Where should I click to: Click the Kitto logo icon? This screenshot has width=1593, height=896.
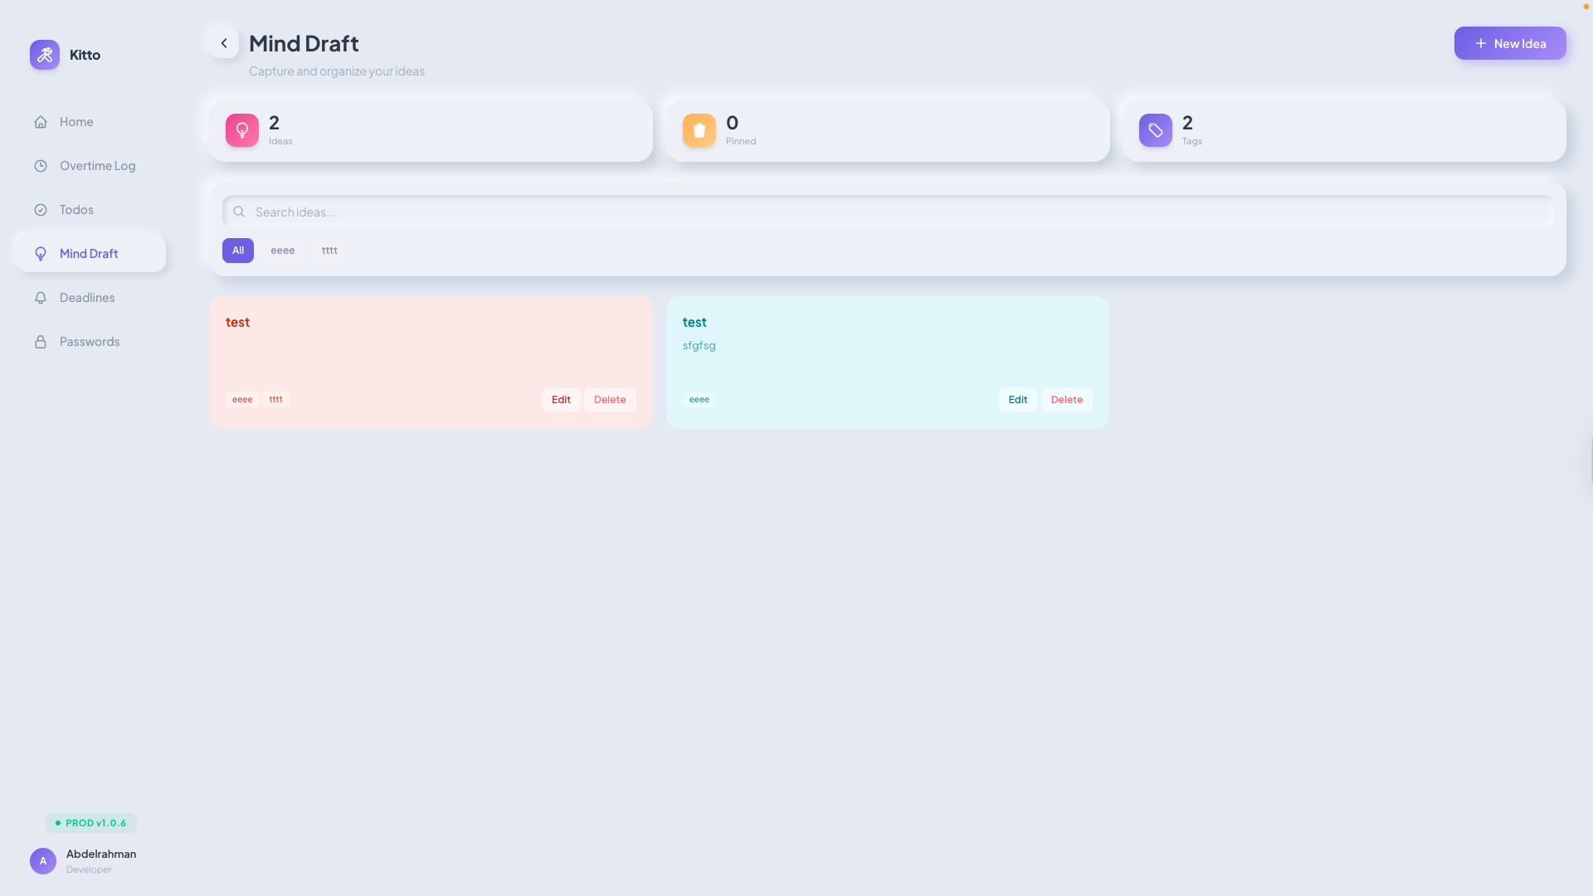[x=45, y=55]
